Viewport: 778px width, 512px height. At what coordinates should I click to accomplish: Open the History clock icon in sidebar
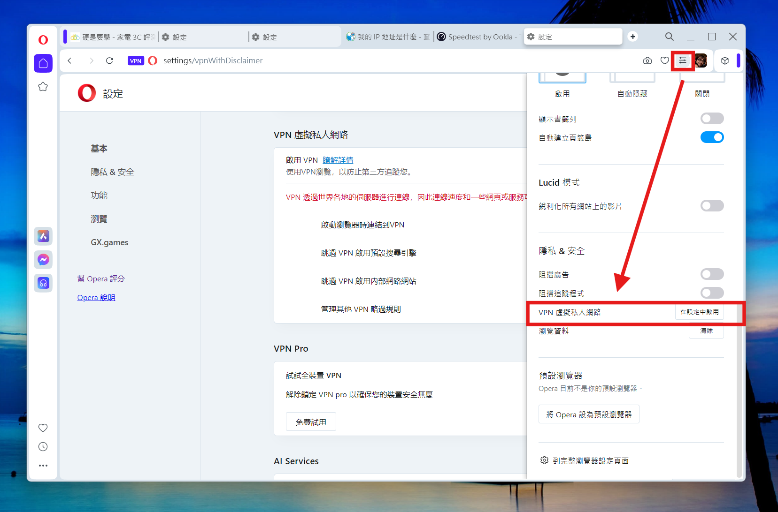tap(43, 447)
